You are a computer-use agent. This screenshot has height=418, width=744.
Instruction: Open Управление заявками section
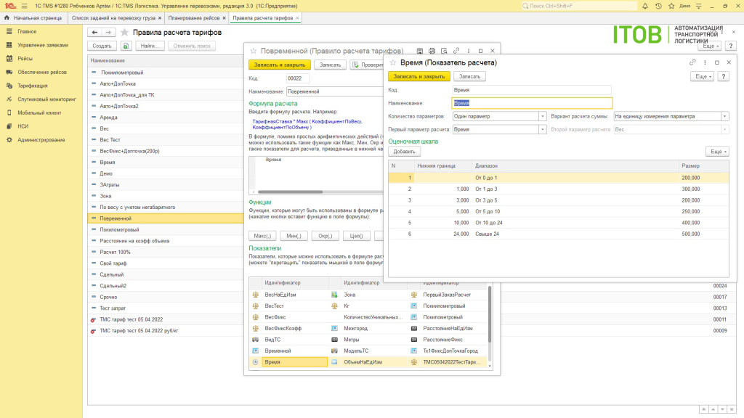pos(43,45)
